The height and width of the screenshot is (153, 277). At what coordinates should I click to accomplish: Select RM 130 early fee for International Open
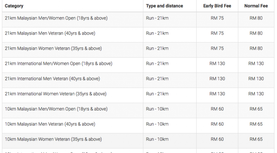(x=217, y=64)
